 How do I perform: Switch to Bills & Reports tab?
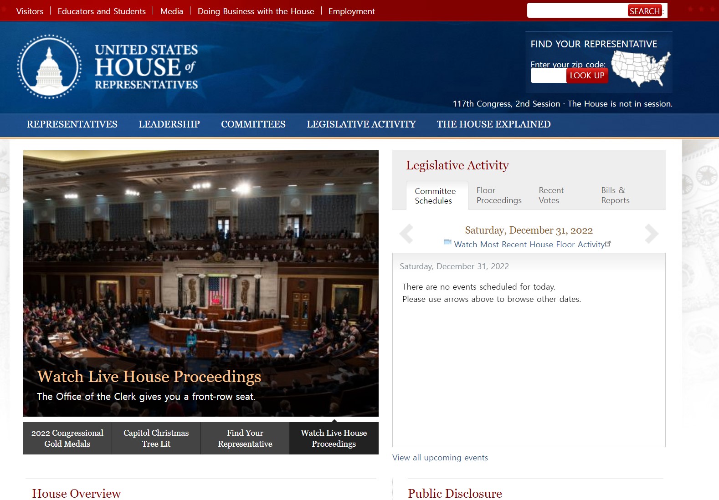point(615,195)
